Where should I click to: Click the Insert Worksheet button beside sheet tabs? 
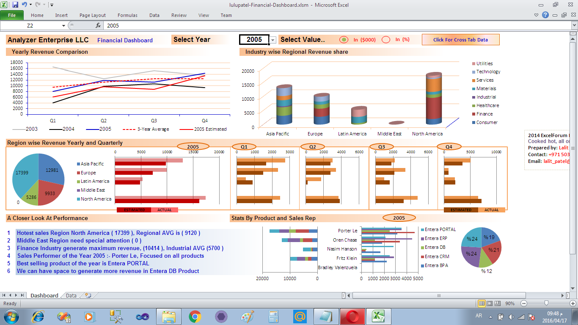(88, 295)
